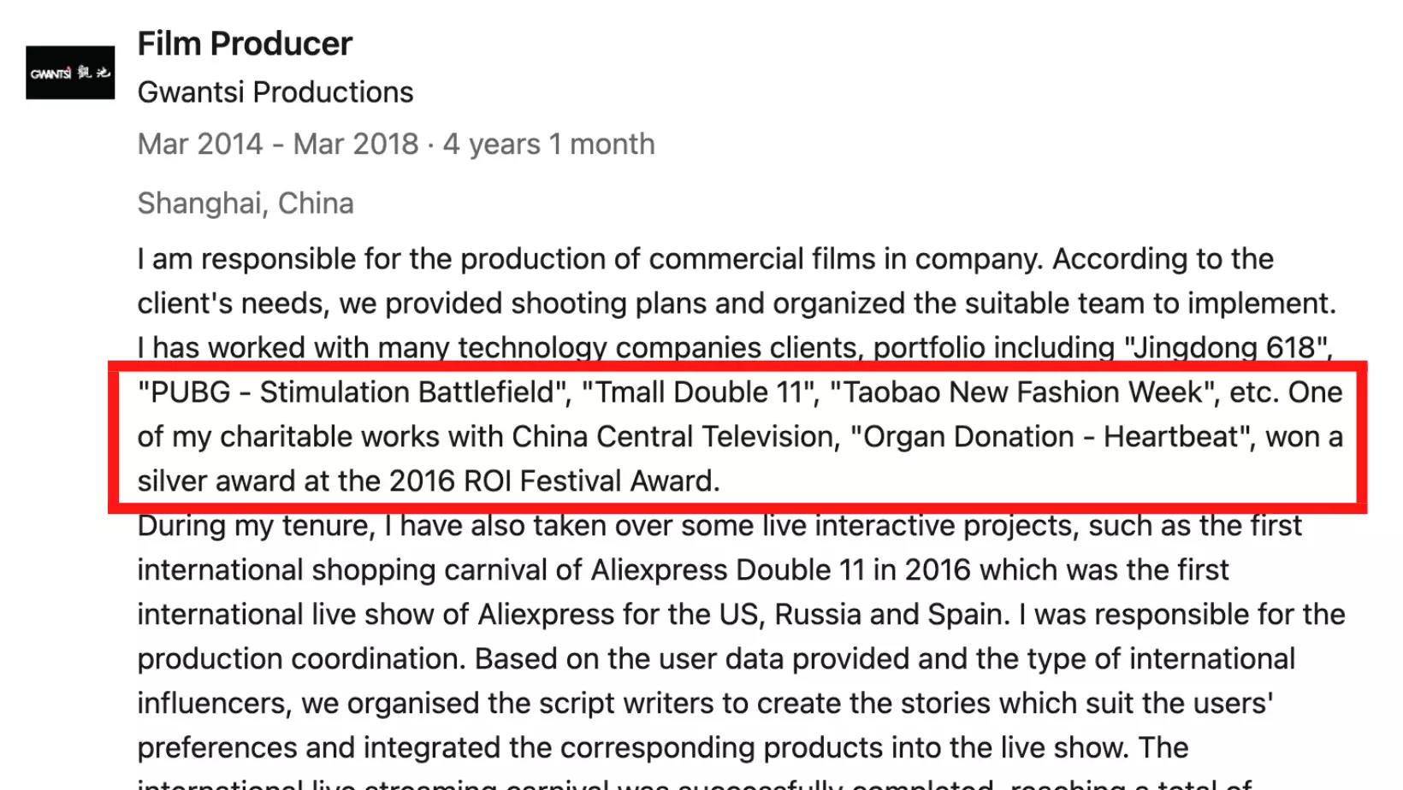Click the "Jingdong 618" portfolio mention
Viewport: 1403px width, 790px height.
[1228, 348]
